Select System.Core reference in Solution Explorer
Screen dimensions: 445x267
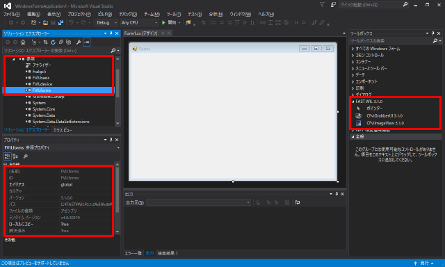point(43,109)
